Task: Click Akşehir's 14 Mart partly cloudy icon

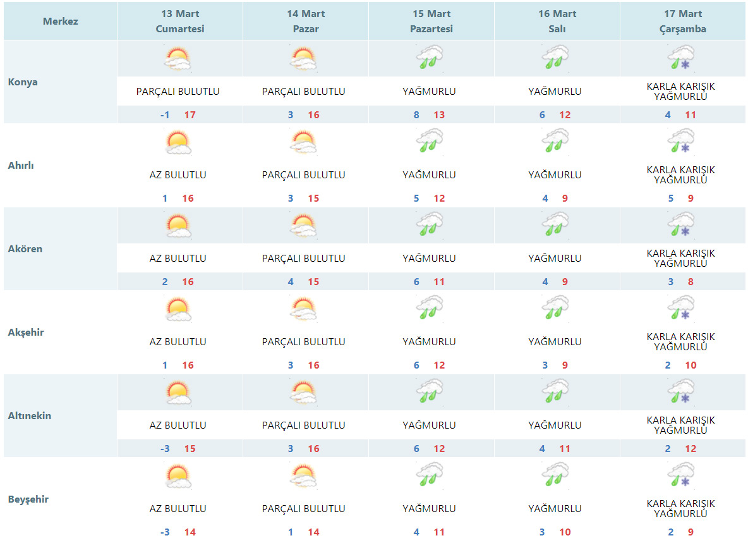Action: click(303, 309)
